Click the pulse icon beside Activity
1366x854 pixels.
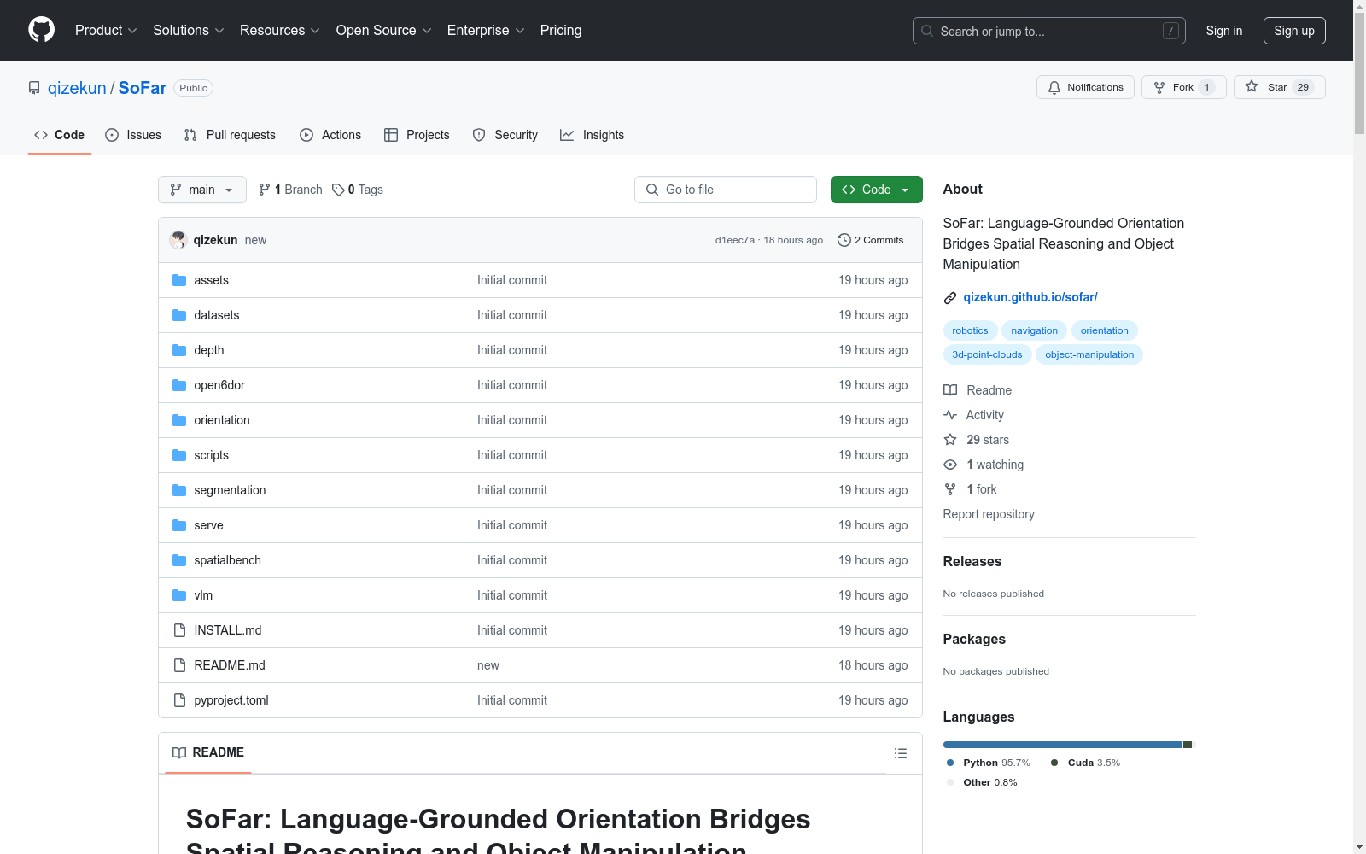(950, 415)
